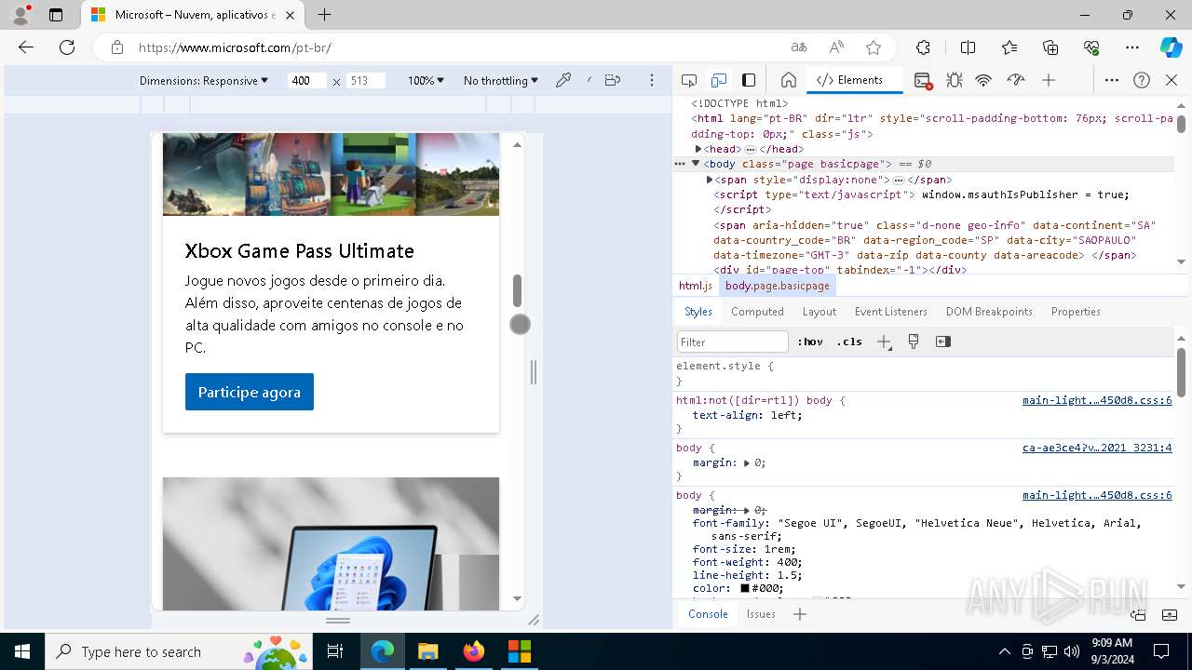The height and width of the screenshot is (670, 1192).
Task: Open the No throttling dropdown
Action: coord(501,81)
